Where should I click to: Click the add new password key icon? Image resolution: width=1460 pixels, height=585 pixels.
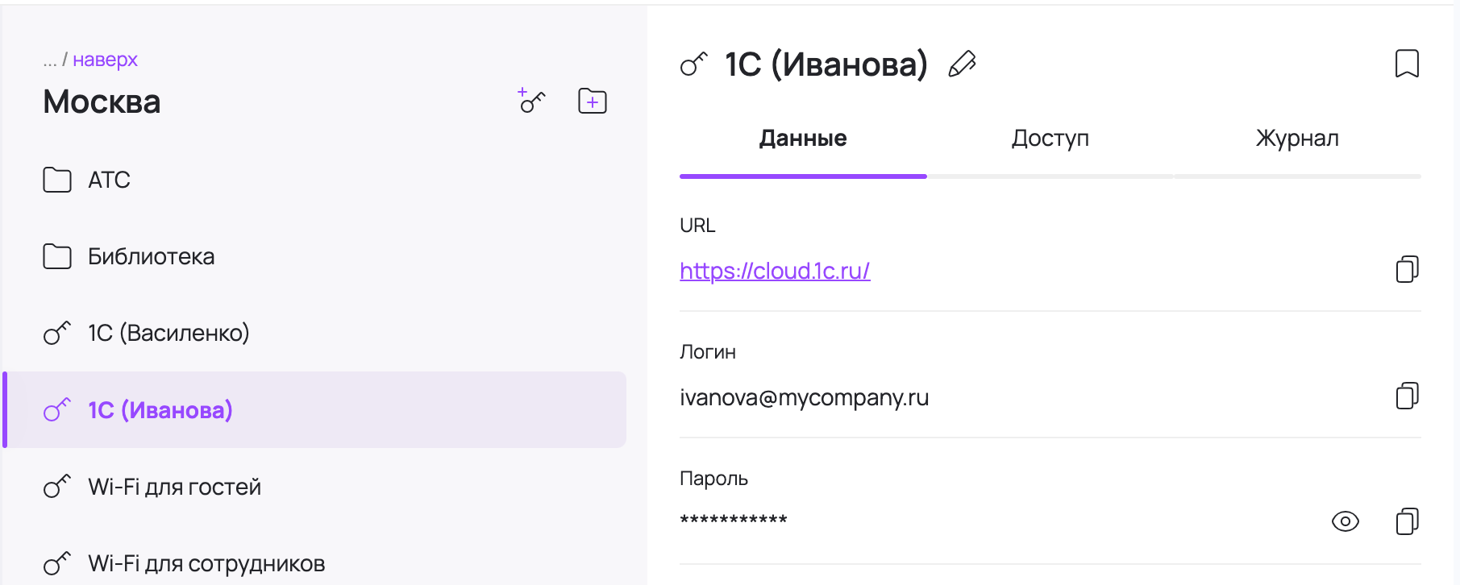[x=531, y=101]
